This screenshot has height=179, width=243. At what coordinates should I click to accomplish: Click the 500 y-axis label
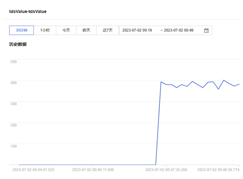click(x=14, y=62)
